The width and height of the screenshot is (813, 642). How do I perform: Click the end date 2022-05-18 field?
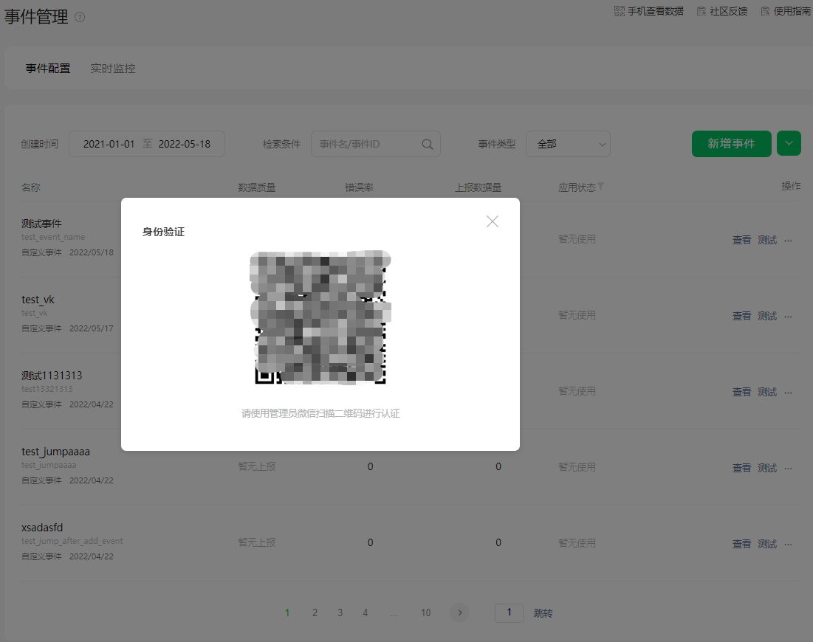pyautogui.click(x=185, y=144)
